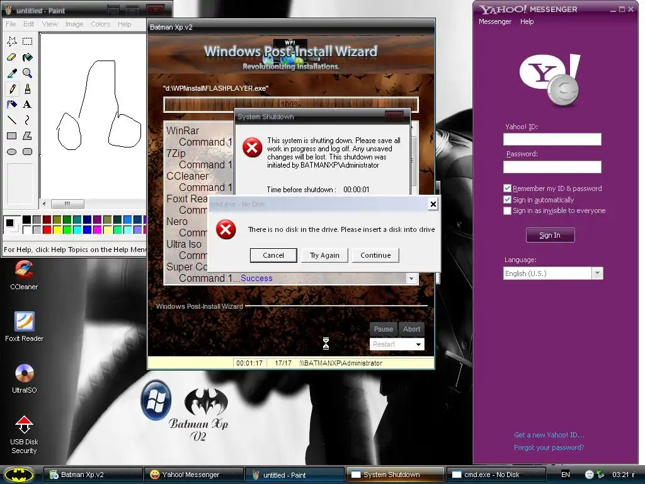
Task: Open the USB Disk Security desktop icon
Action: click(x=24, y=434)
